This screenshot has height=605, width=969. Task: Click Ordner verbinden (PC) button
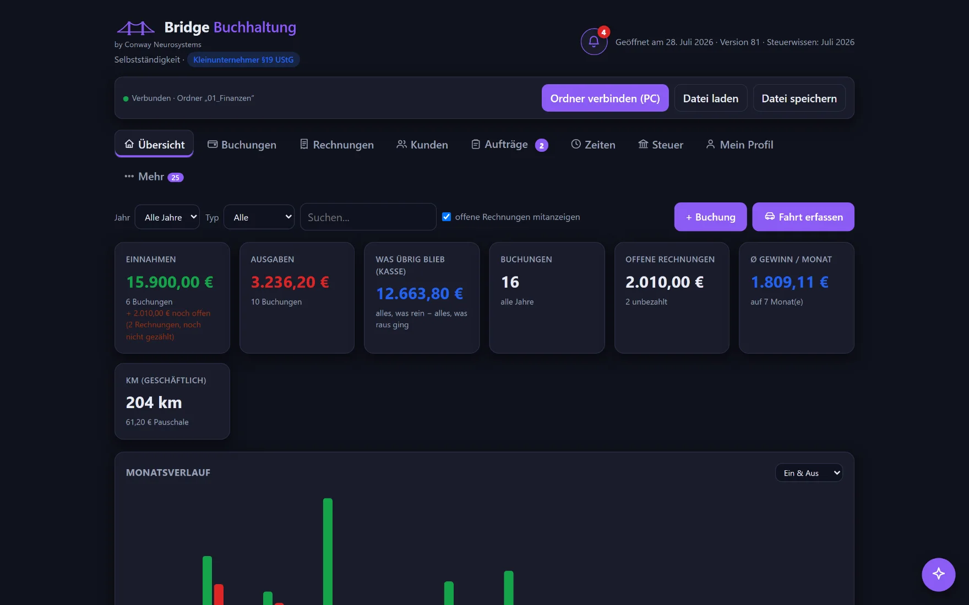pyautogui.click(x=605, y=98)
